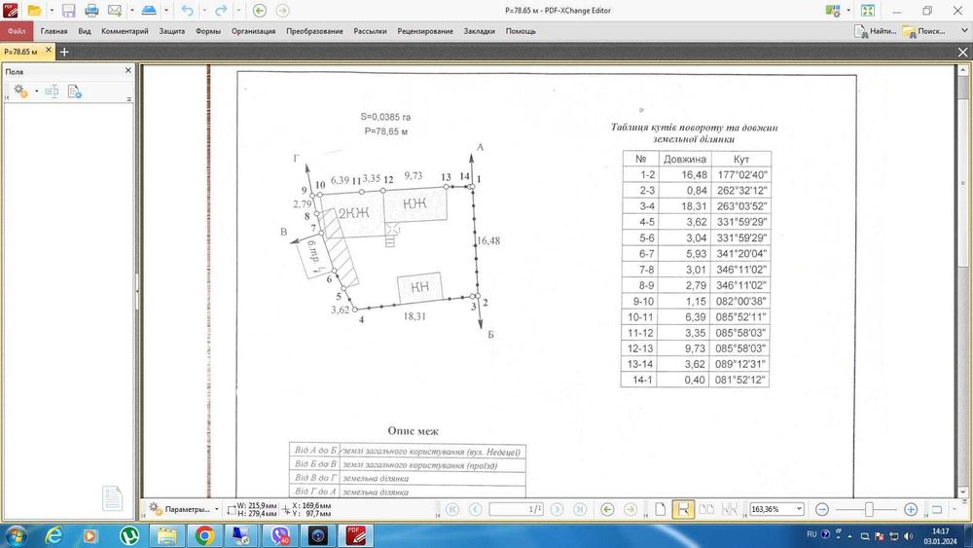Click the Print icon
Image resolution: width=973 pixels, height=548 pixels.
point(91,11)
